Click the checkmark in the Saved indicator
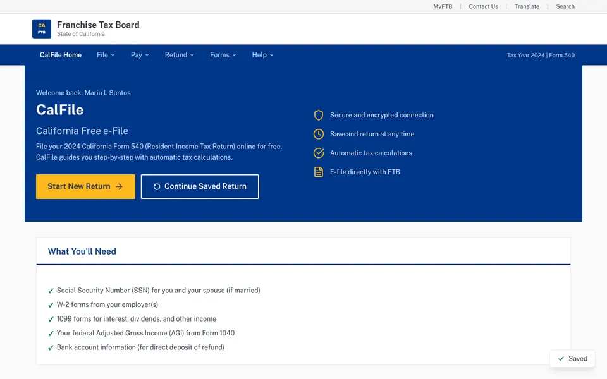This screenshot has height=379, width=607. tap(561, 359)
